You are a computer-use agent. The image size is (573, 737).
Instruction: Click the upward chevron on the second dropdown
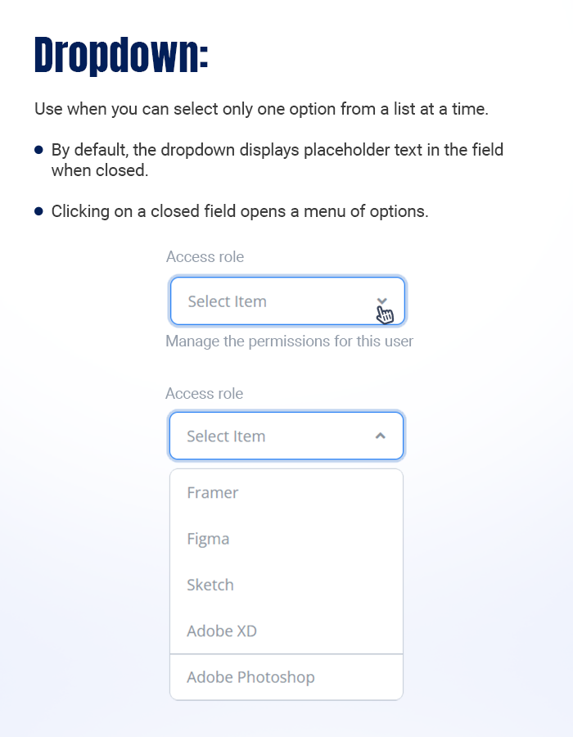tap(381, 435)
